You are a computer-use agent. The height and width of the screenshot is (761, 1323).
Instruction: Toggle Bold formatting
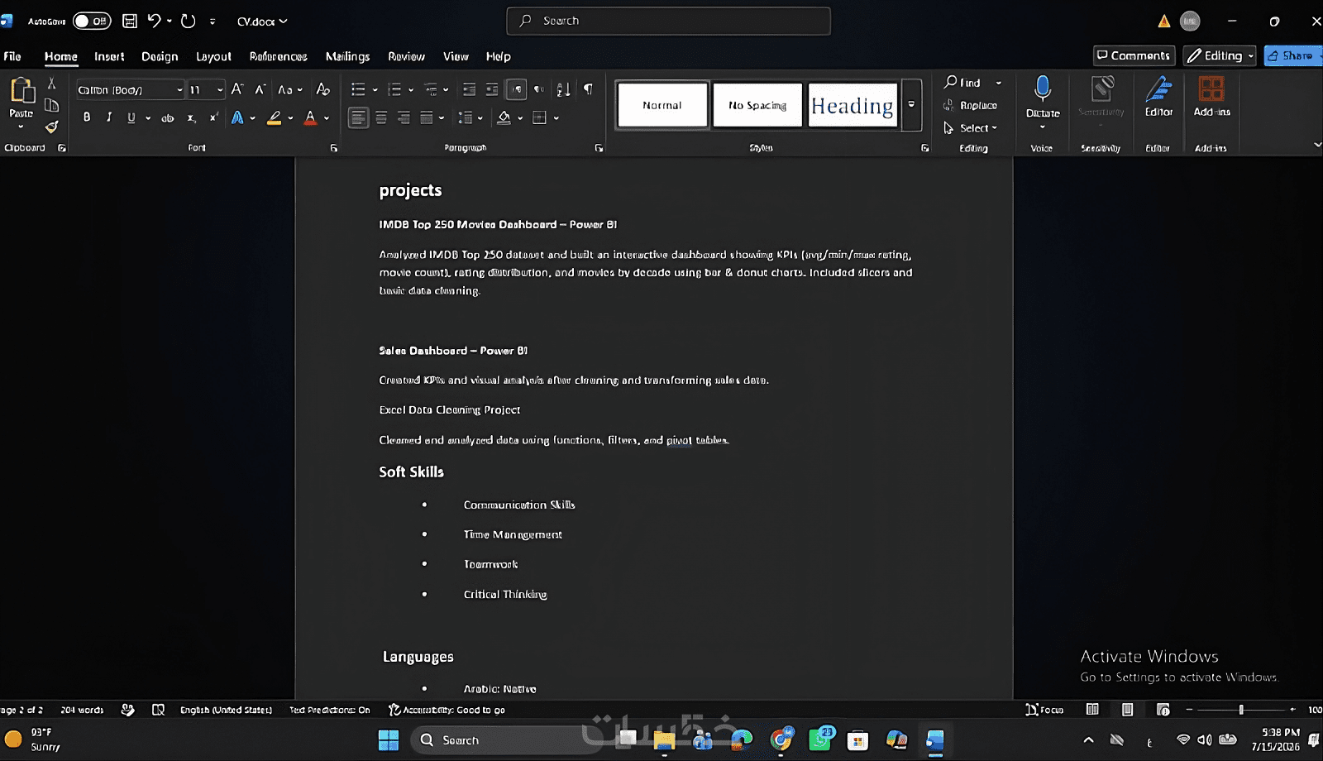[x=87, y=118]
